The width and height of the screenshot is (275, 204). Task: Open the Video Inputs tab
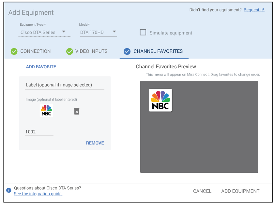click(x=91, y=51)
